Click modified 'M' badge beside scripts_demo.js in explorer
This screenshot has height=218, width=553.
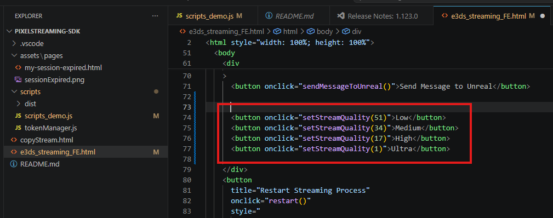point(156,116)
